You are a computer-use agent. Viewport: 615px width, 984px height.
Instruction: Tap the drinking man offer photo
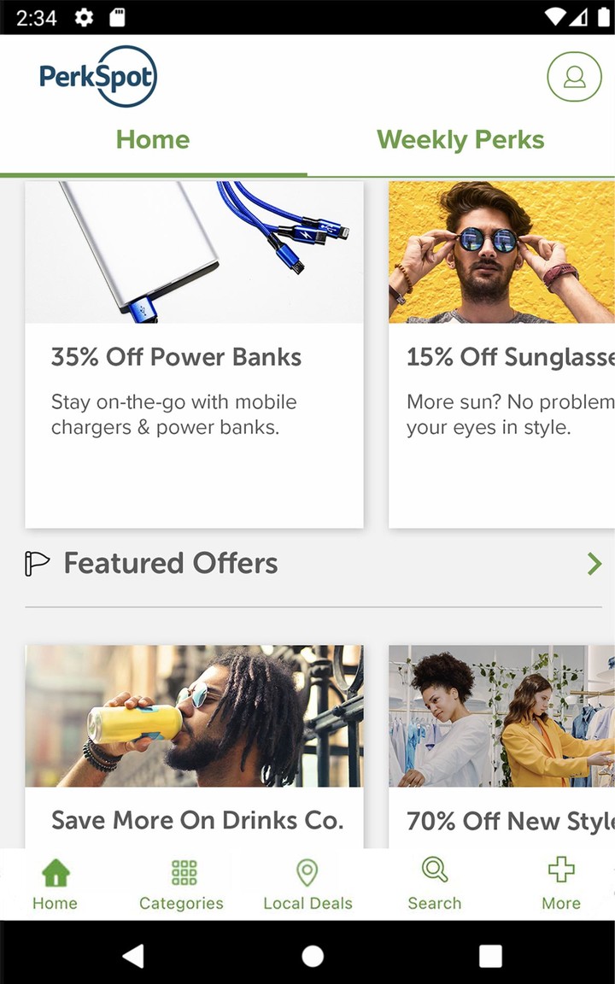(x=194, y=716)
